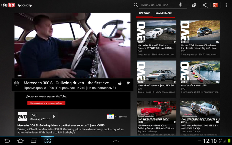Select the text 'evo Car of the Year 2015'
The width and height of the screenshot is (232, 145).
coord(194,85)
